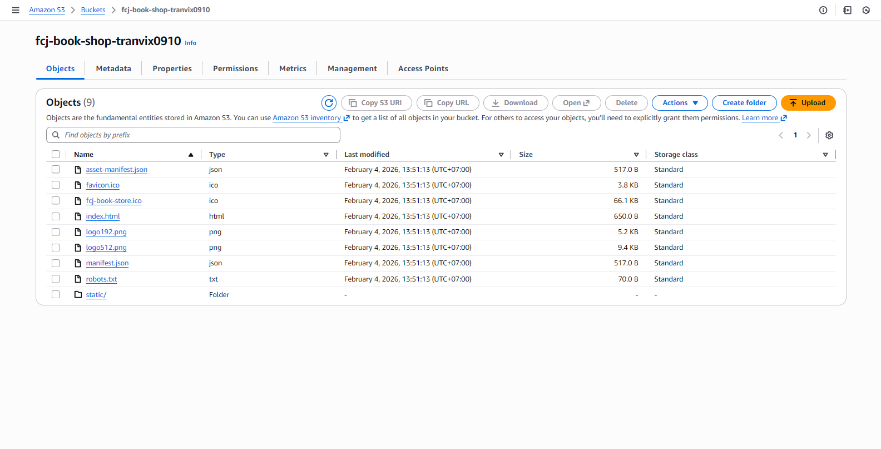This screenshot has height=449, width=881.
Task: Click the Copy S3 URI button
Action: pos(376,103)
